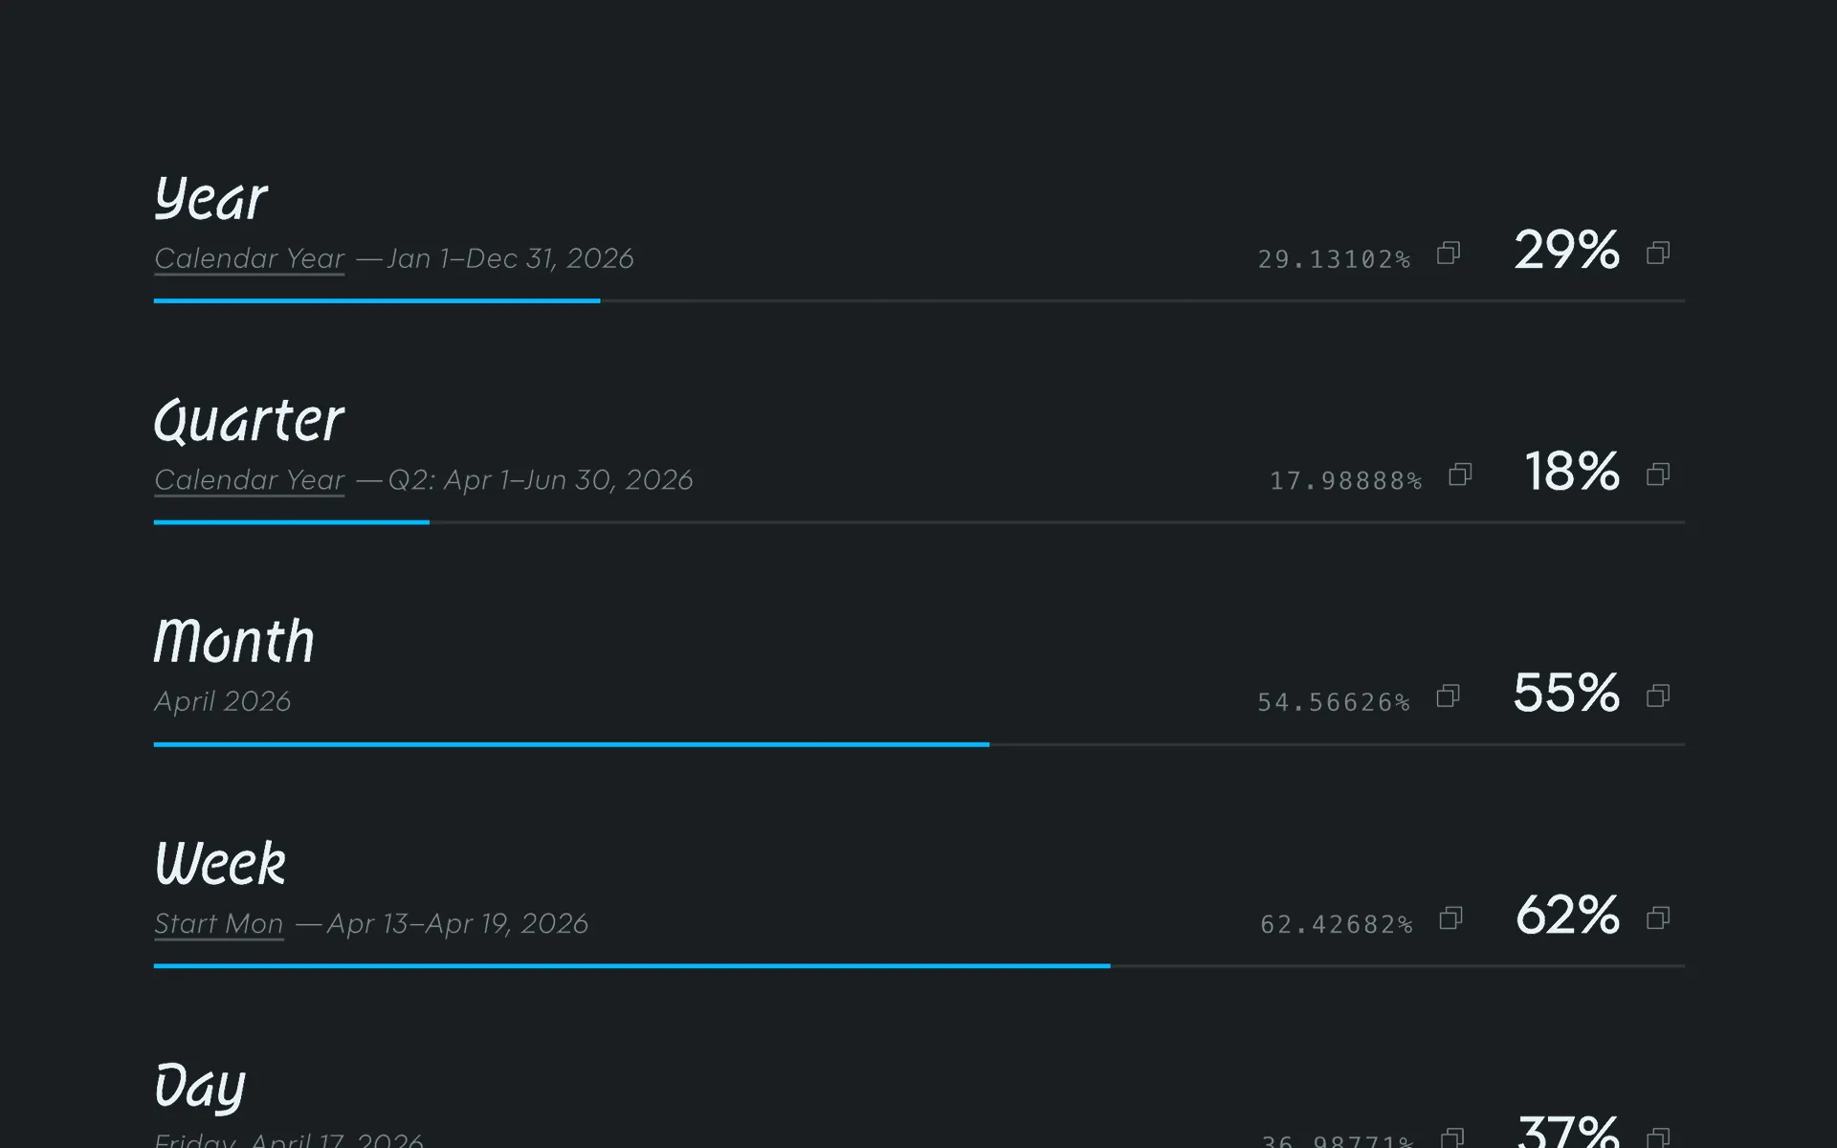Click the Week progress bar

point(918,966)
